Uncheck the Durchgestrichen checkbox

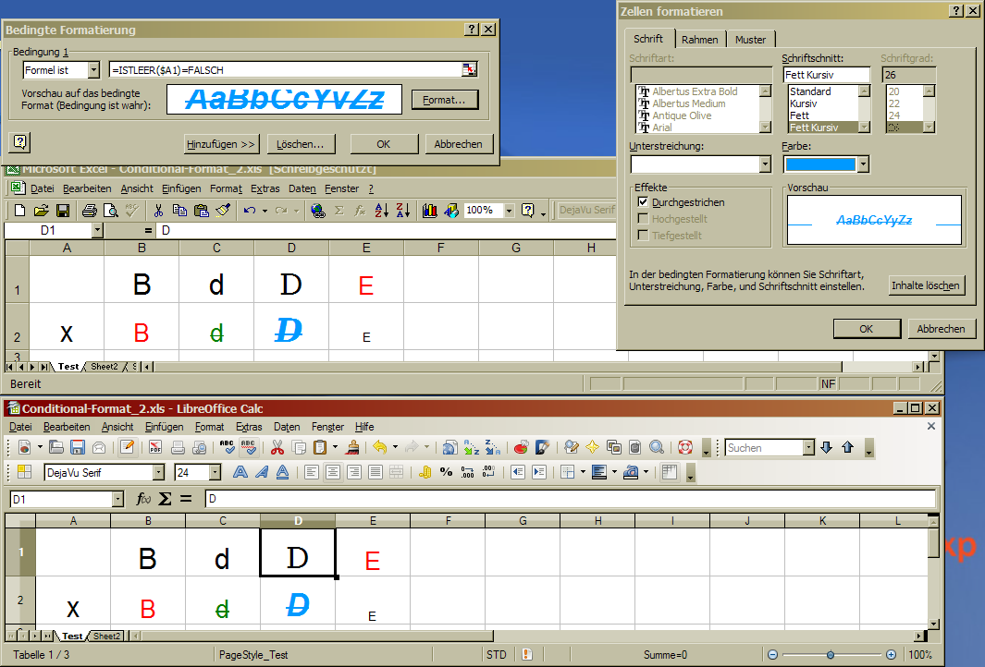pyautogui.click(x=643, y=202)
